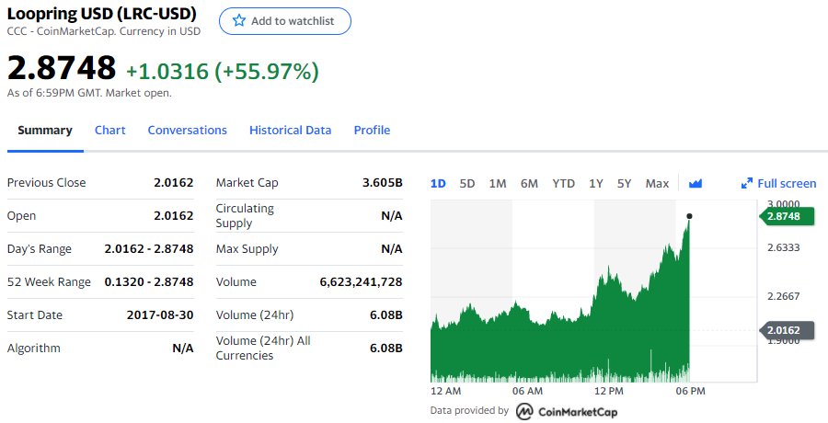Click the 'As of 6:59PM GMT. Market open.' text
Screen dimensions: 828x423
89,93
